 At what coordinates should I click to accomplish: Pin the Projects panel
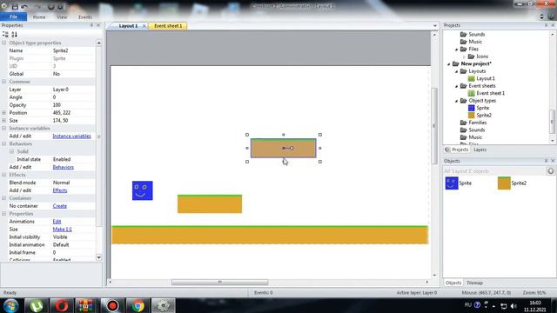point(546,25)
